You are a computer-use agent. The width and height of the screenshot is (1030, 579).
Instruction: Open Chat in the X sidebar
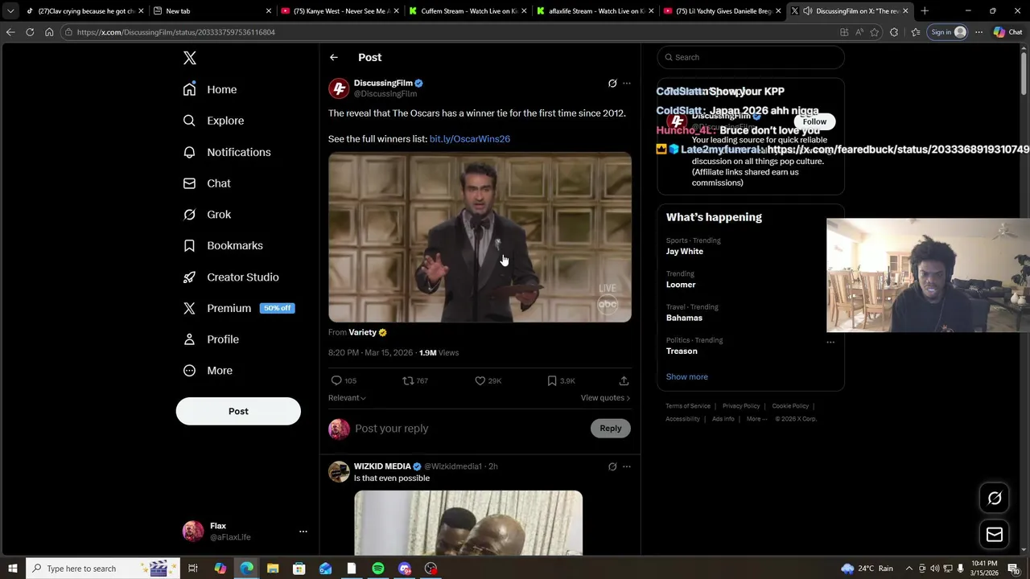(x=207, y=183)
